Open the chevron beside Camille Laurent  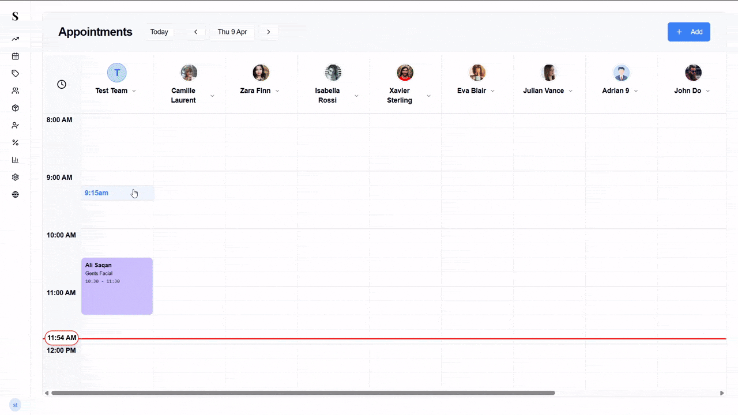(212, 96)
